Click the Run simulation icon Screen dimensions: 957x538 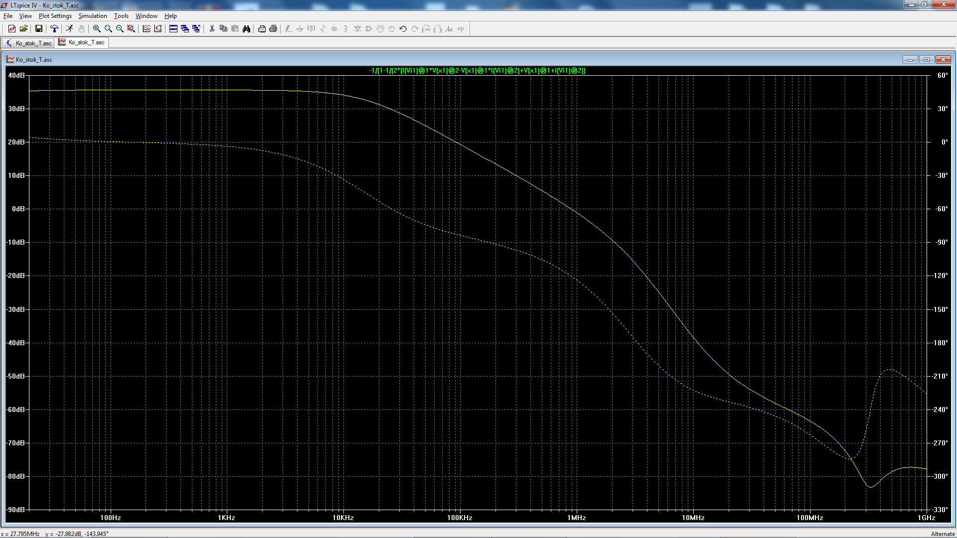(69, 29)
